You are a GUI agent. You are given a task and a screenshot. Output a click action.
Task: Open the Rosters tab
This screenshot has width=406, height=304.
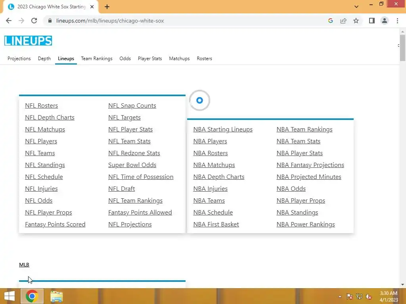click(x=204, y=59)
